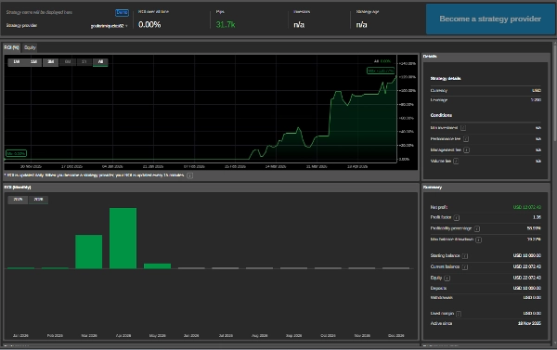Image resolution: width=557 pixels, height=350 pixels.
Task: Click the Profit factor 1.36 value
Action: click(537, 217)
